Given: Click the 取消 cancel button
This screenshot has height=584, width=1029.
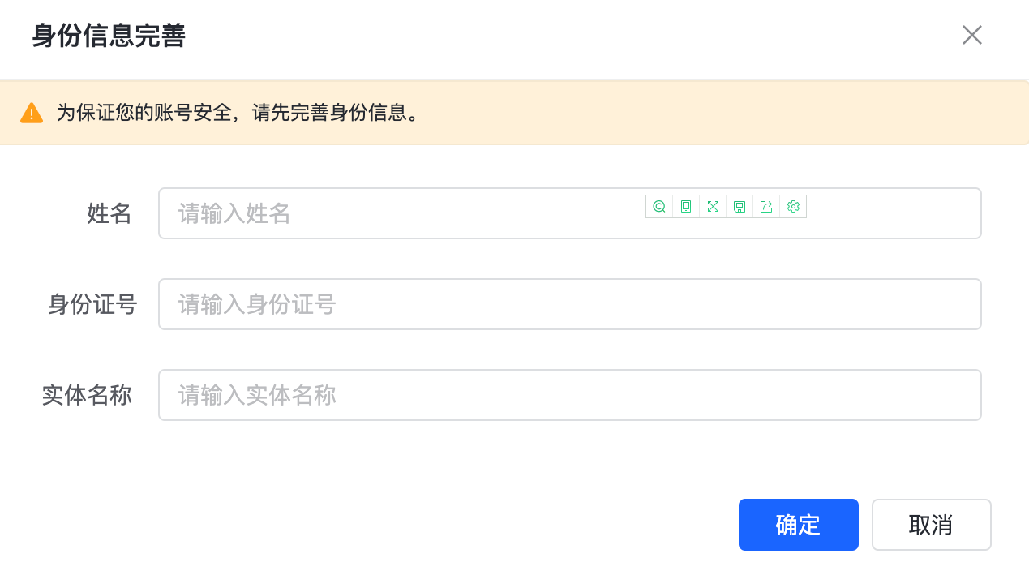Looking at the screenshot, I should (931, 525).
